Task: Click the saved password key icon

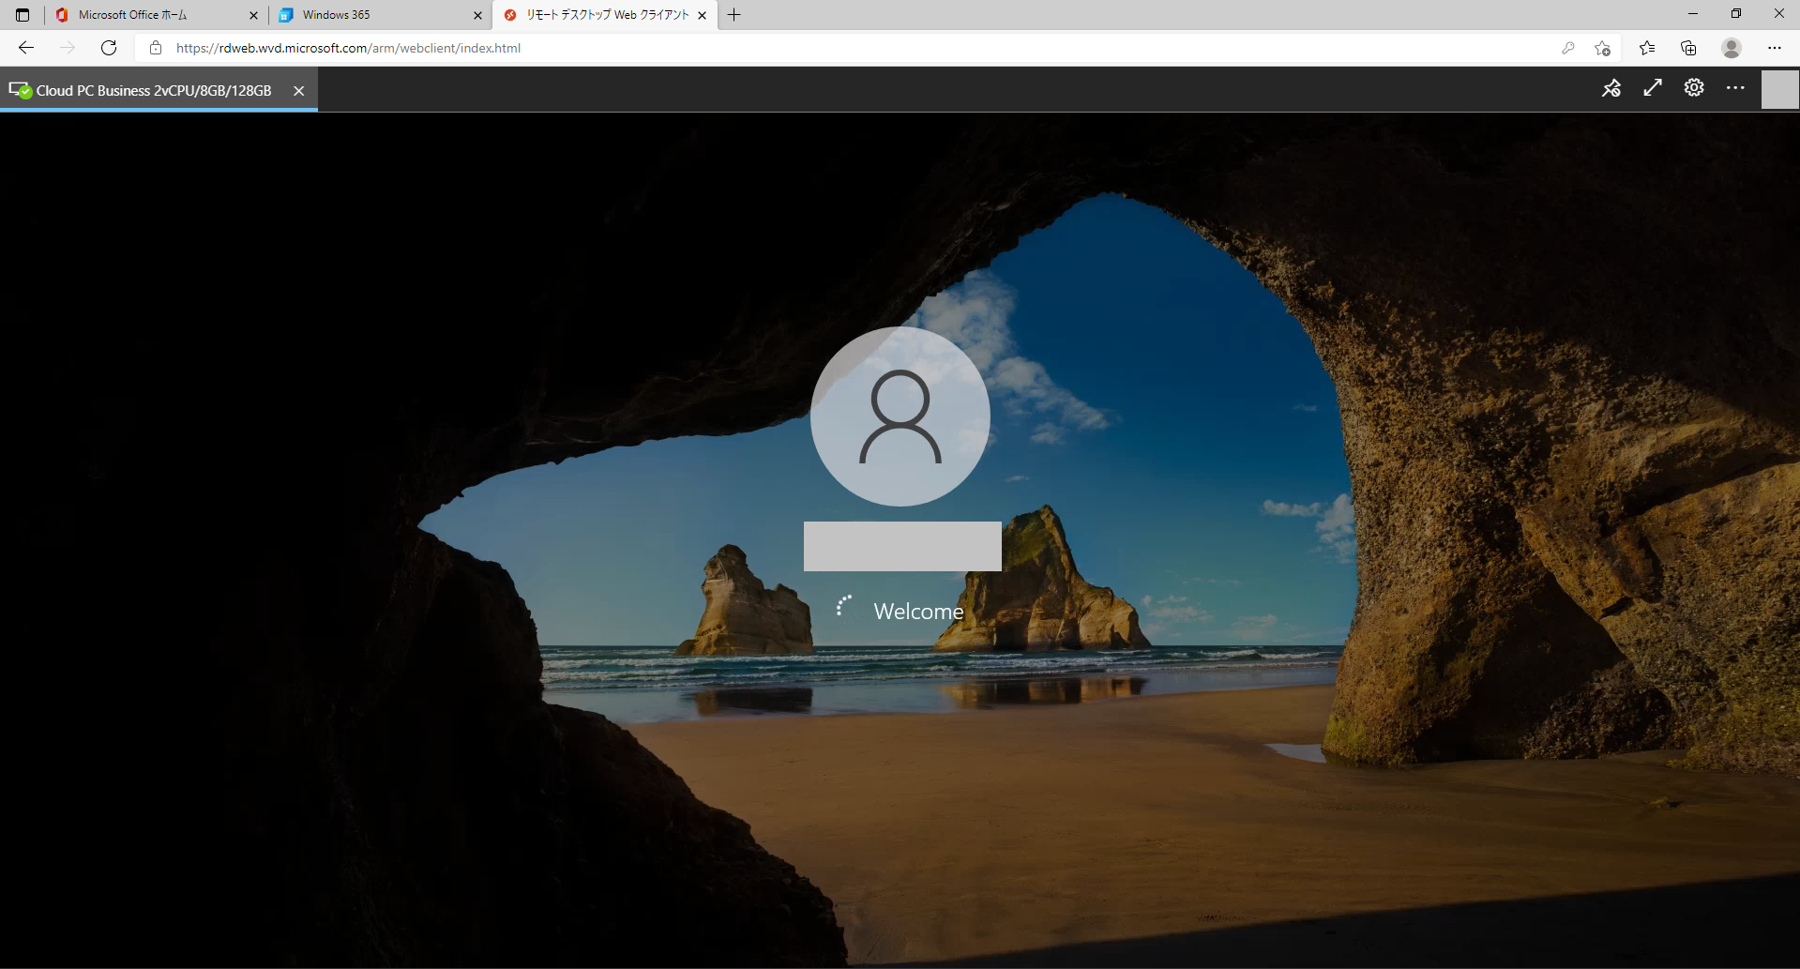Action: pyautogui.click(x=1567, y=48)
